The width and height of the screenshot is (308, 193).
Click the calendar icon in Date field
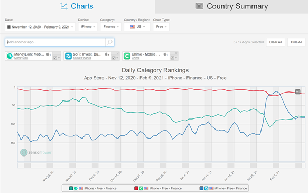point(9,27)
